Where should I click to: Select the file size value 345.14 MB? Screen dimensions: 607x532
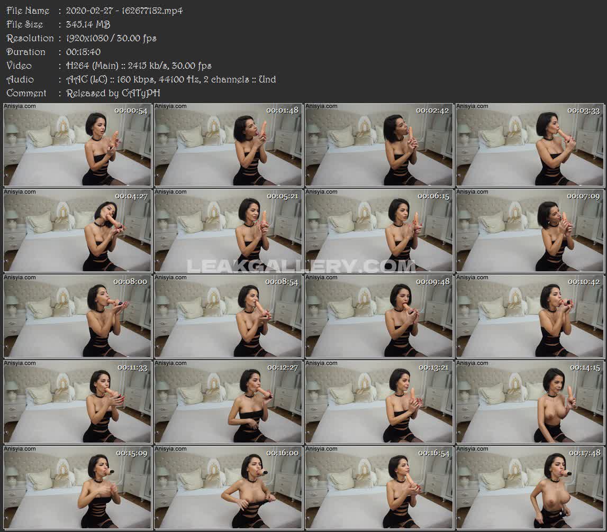(x=88, y=24)
